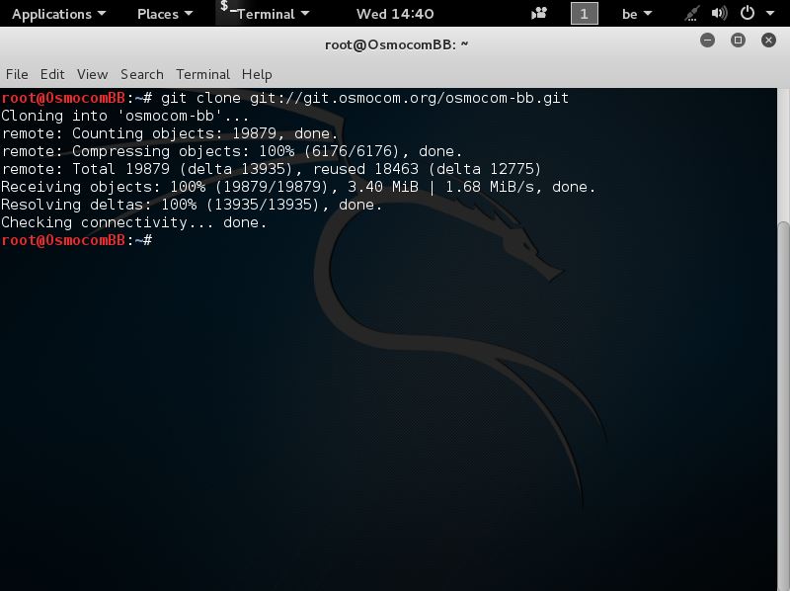Click the volume speaker icon
This screenshot has height=591, width=790.
coord(719,13)
